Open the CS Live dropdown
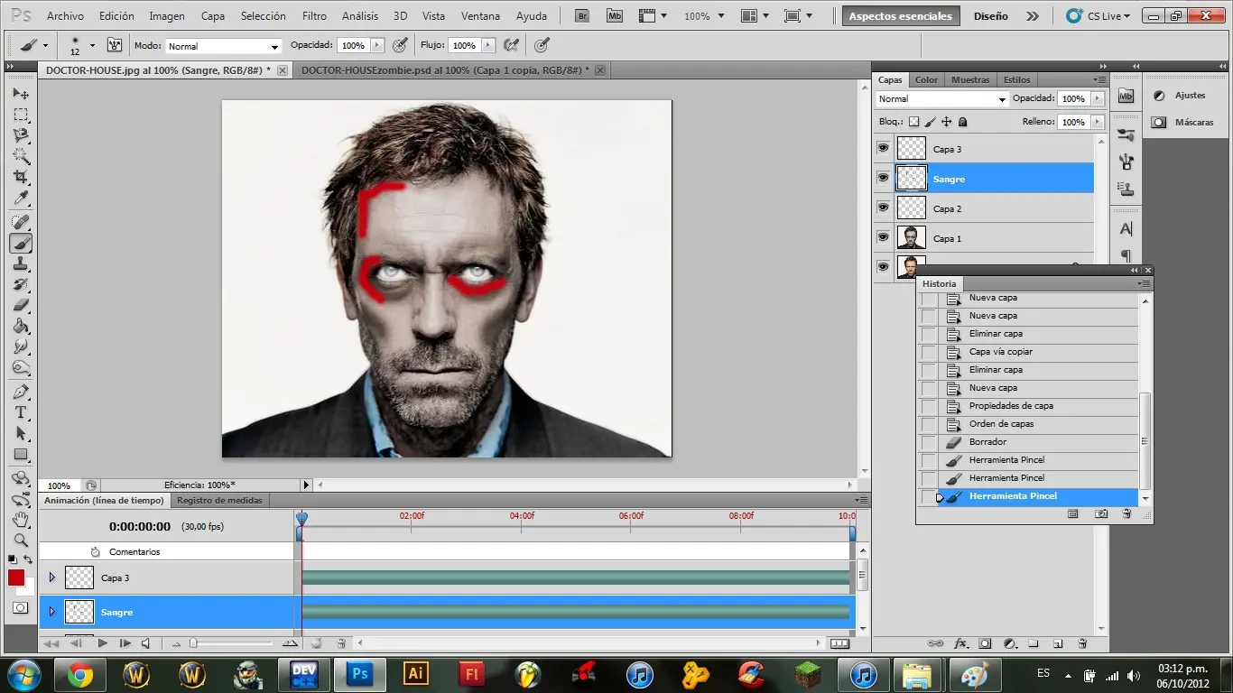This screenshot has height=693, width=1233. click(x=1098, y=16)
